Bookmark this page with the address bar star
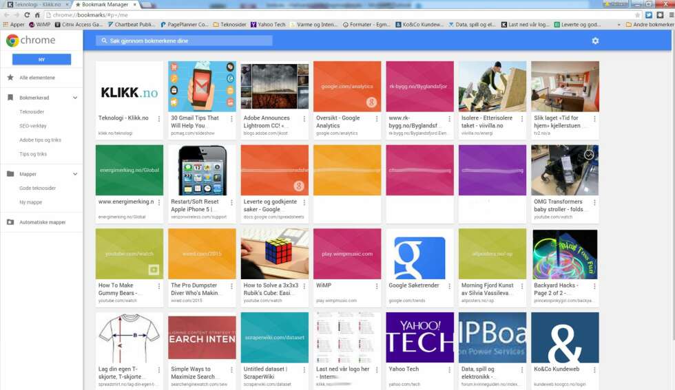The width and height of the screenshot is (675, 390). pyautogui.click(x=638, y=14)
